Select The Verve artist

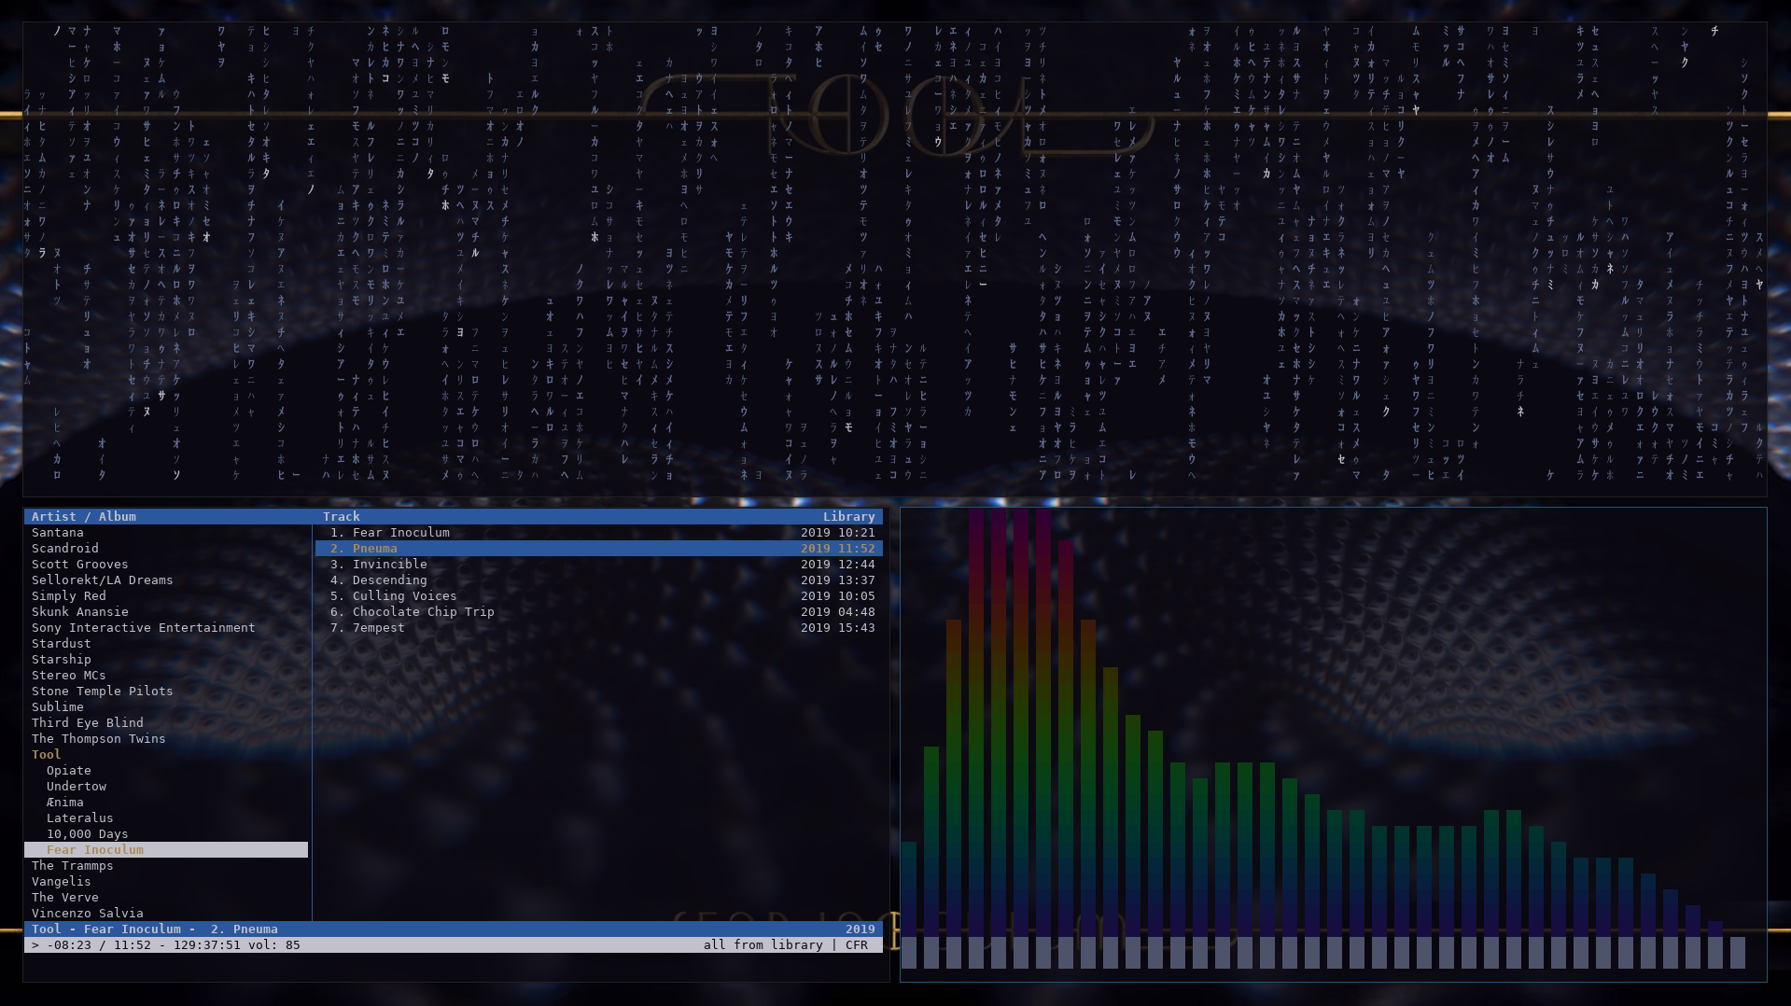pyautogui.click(x=64, y=898)
